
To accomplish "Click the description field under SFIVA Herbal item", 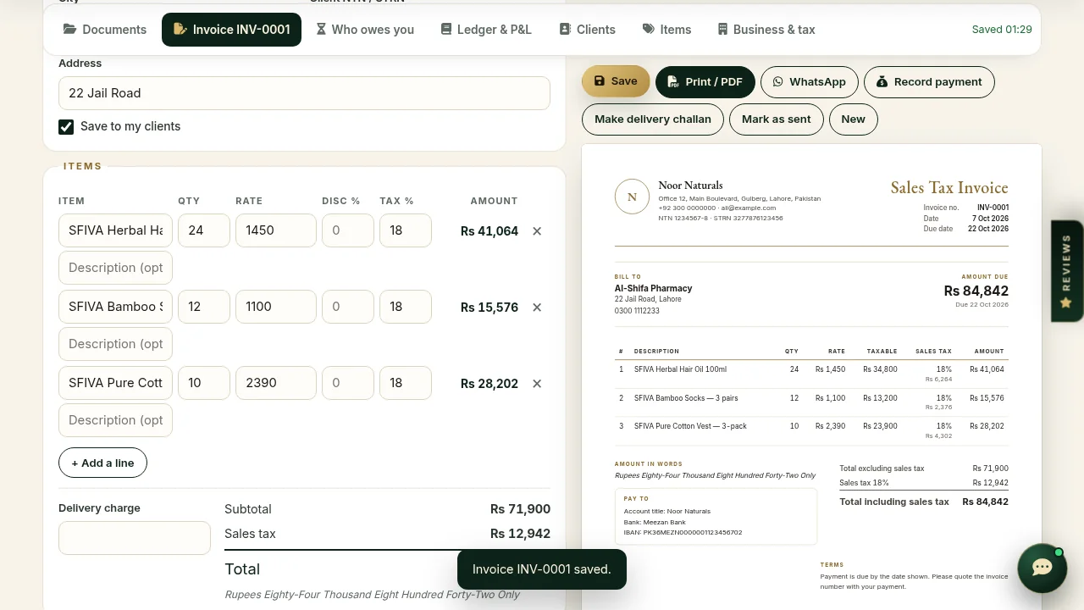I will coord(115,268).
